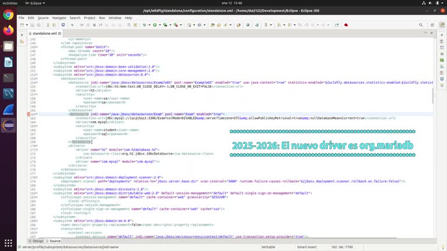
Task: Open the Navigate menu
Action: point(59,18)
